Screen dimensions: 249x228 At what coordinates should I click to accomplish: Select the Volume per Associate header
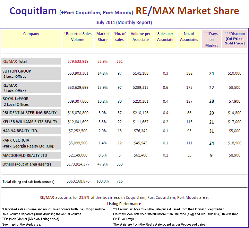coord(140,36)
